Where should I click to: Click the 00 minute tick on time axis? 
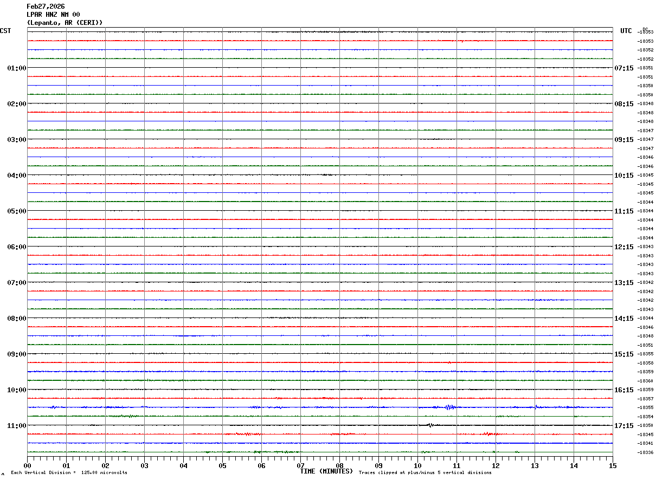point(28,465)
